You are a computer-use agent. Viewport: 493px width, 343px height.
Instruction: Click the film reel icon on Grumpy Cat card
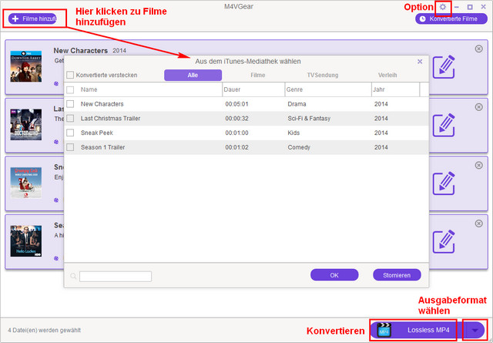click(56, 200)
